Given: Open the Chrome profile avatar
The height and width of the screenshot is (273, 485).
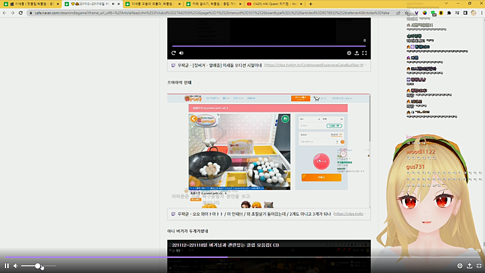Looking at the screenshot, I should 473,13.
